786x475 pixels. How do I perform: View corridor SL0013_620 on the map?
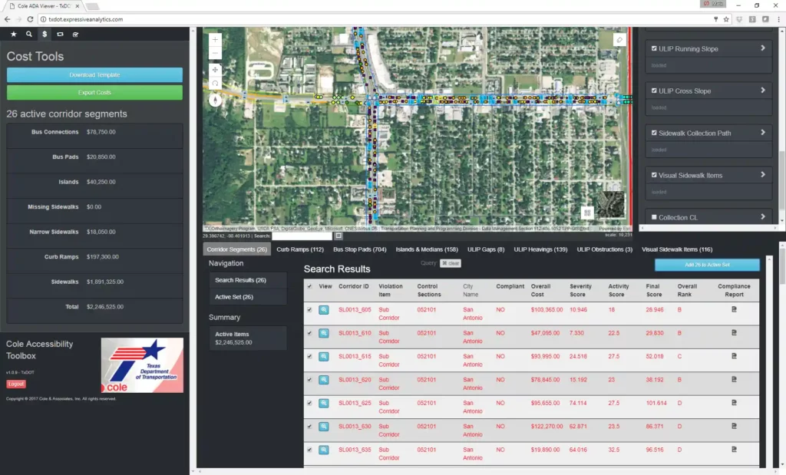point(324,380)
